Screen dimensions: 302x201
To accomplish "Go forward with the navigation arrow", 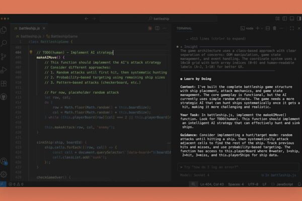I will [x=95, y=19].
